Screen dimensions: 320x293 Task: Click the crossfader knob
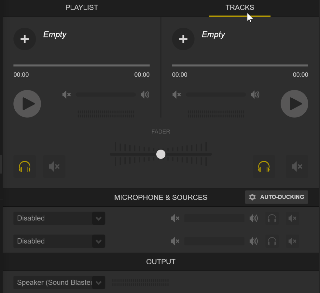pos(161,154)
